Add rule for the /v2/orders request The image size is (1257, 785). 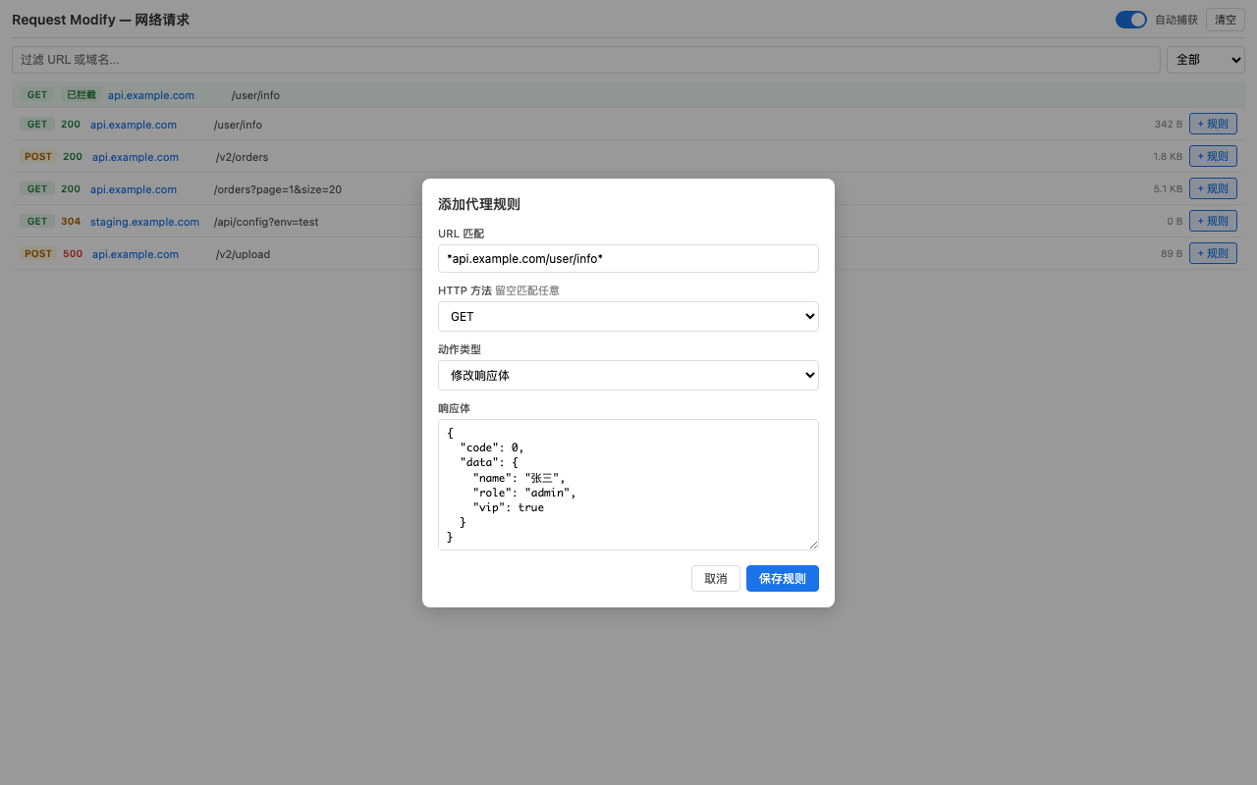coord(1213,156)
